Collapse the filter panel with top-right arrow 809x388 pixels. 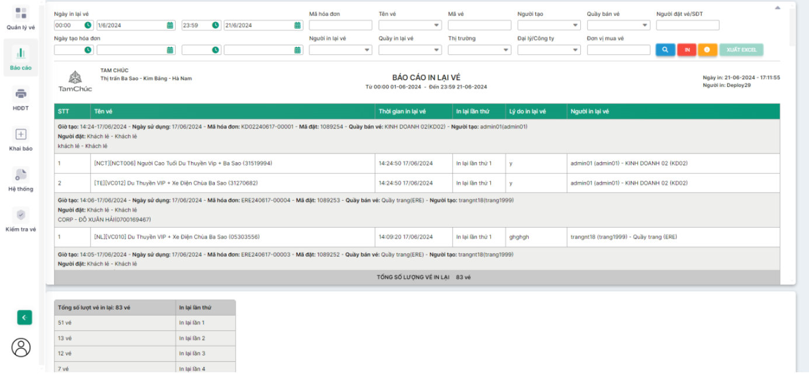[x=777, y=8]
